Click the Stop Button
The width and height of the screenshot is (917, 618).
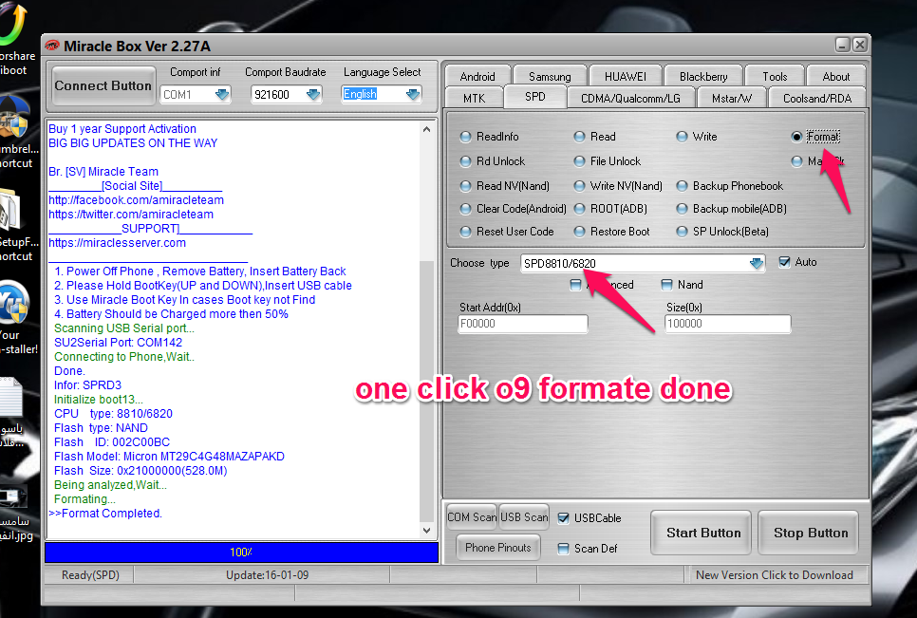point(810,533)
